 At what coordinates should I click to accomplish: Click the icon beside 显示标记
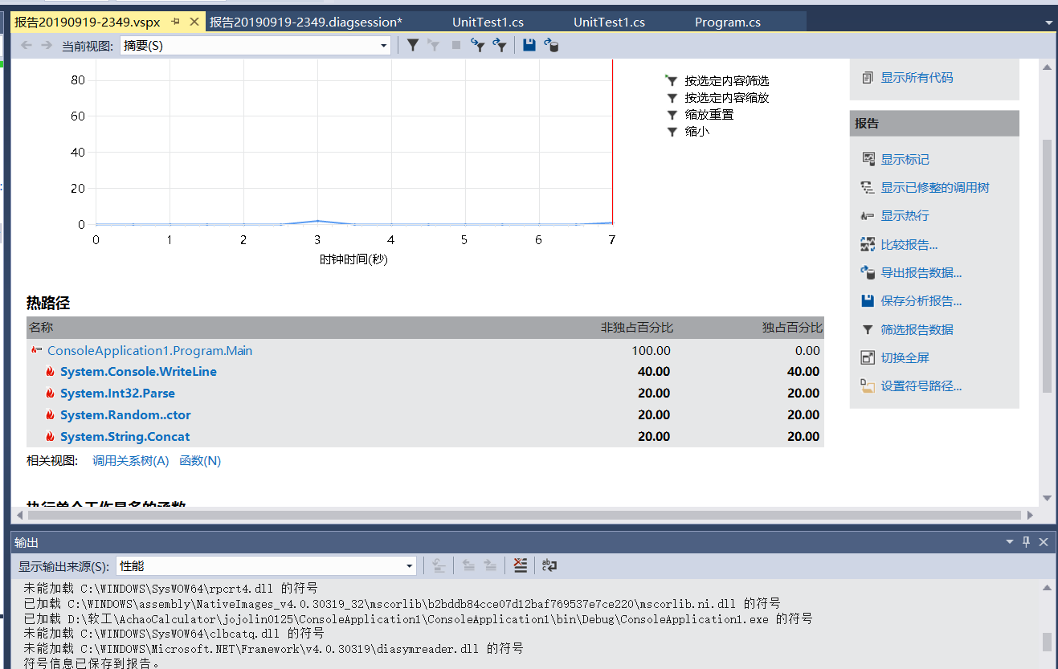pos(868,159)
